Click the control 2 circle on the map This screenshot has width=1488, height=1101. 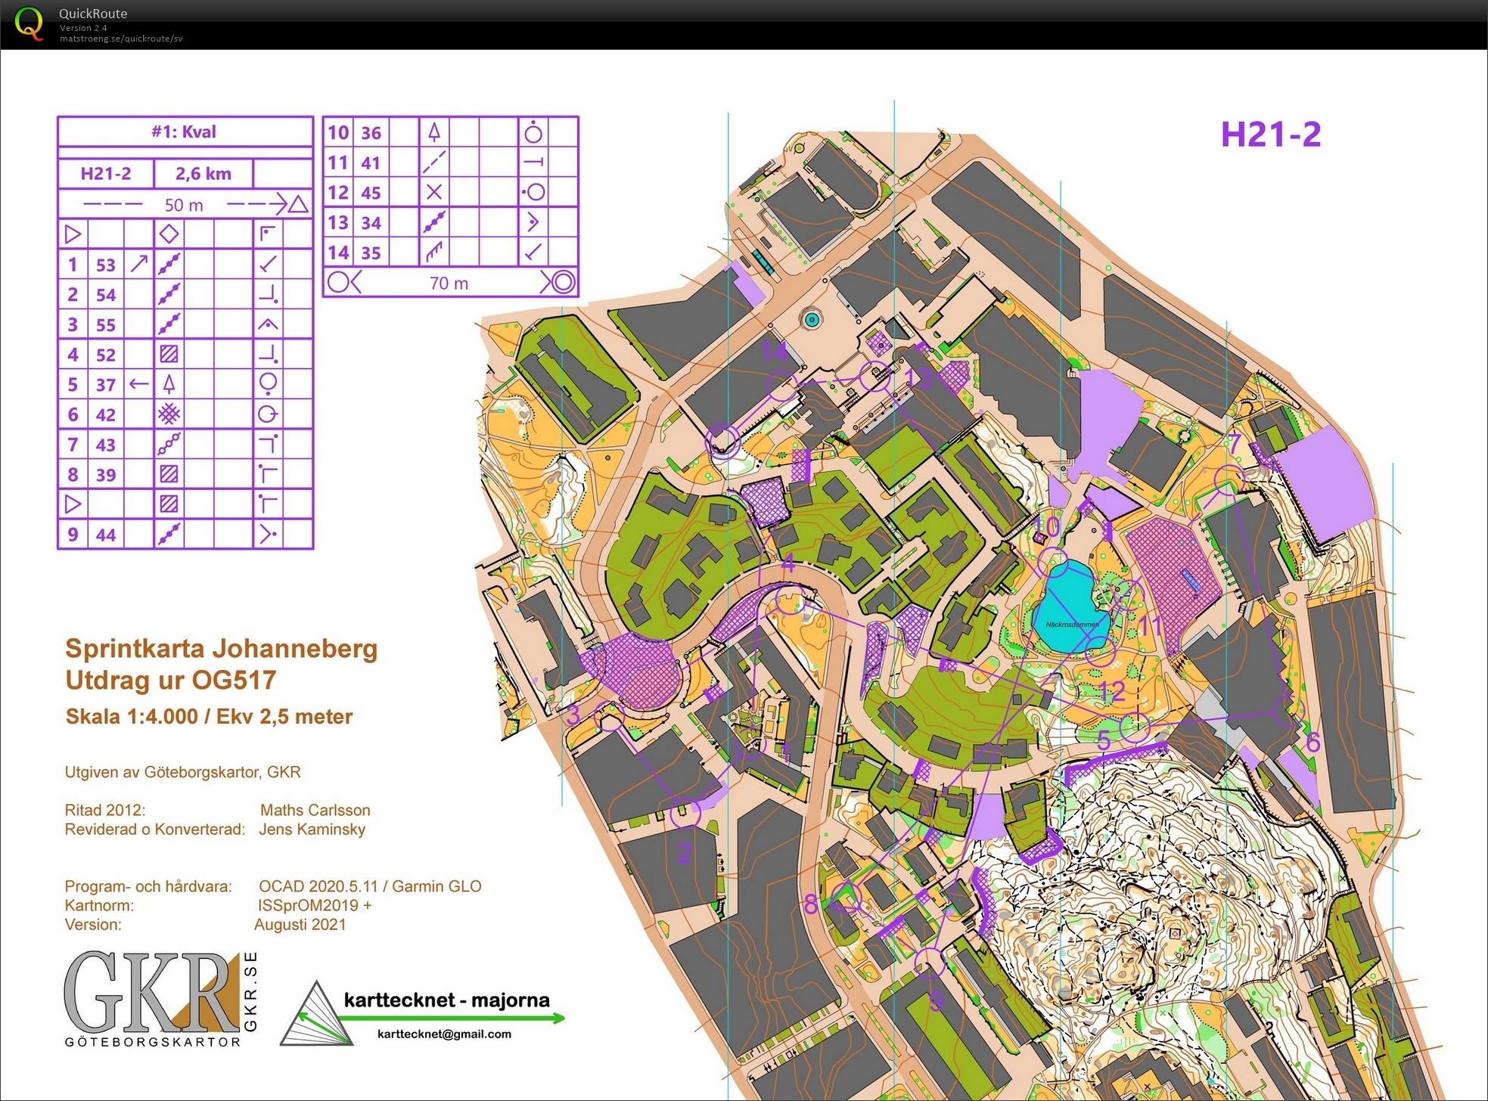click(x=685, y=813)
